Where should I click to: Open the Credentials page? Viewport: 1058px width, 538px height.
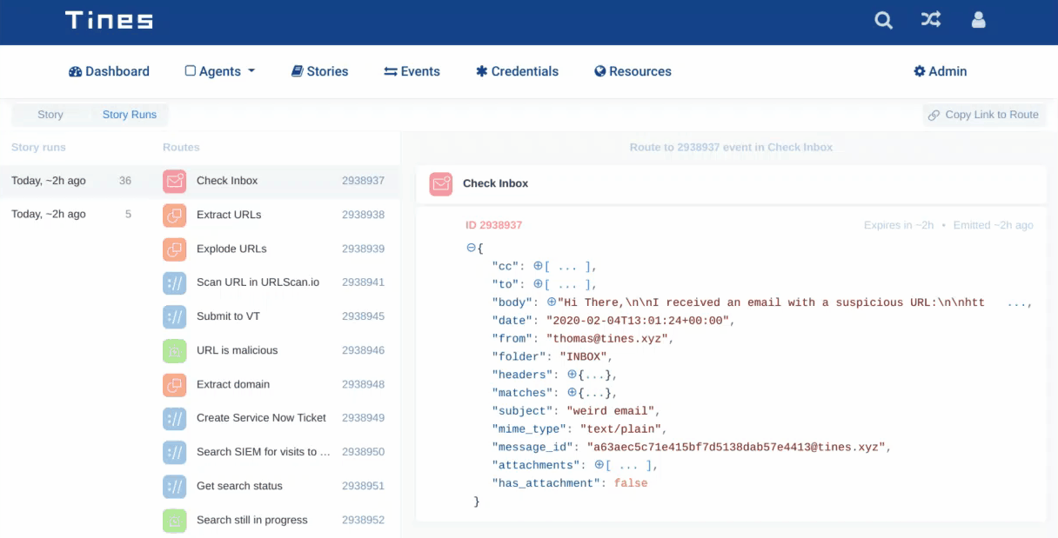coord(517,71)
